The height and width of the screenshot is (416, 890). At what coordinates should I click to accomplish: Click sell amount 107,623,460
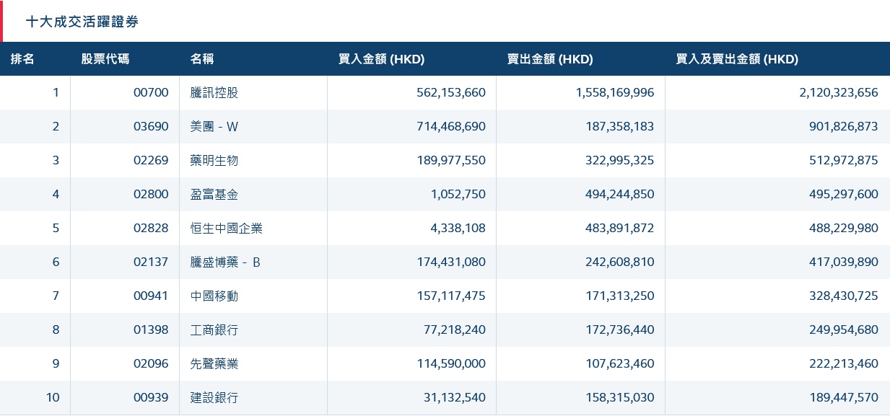[620, 363]
